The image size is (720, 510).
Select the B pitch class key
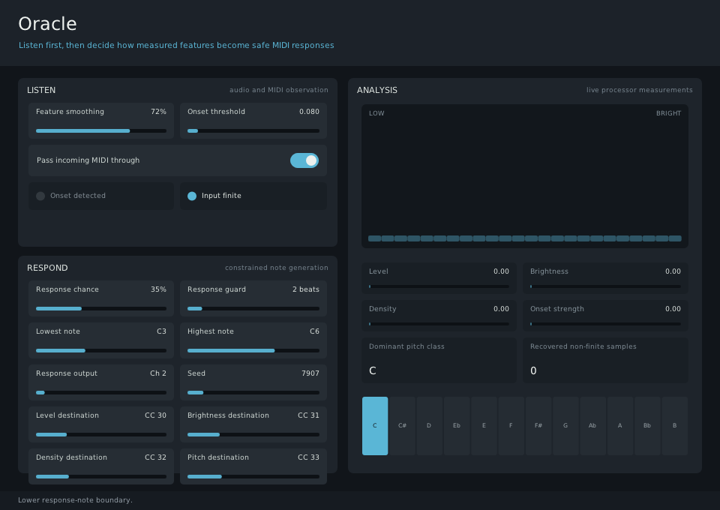pyautogui.click(x=674, y=426)
